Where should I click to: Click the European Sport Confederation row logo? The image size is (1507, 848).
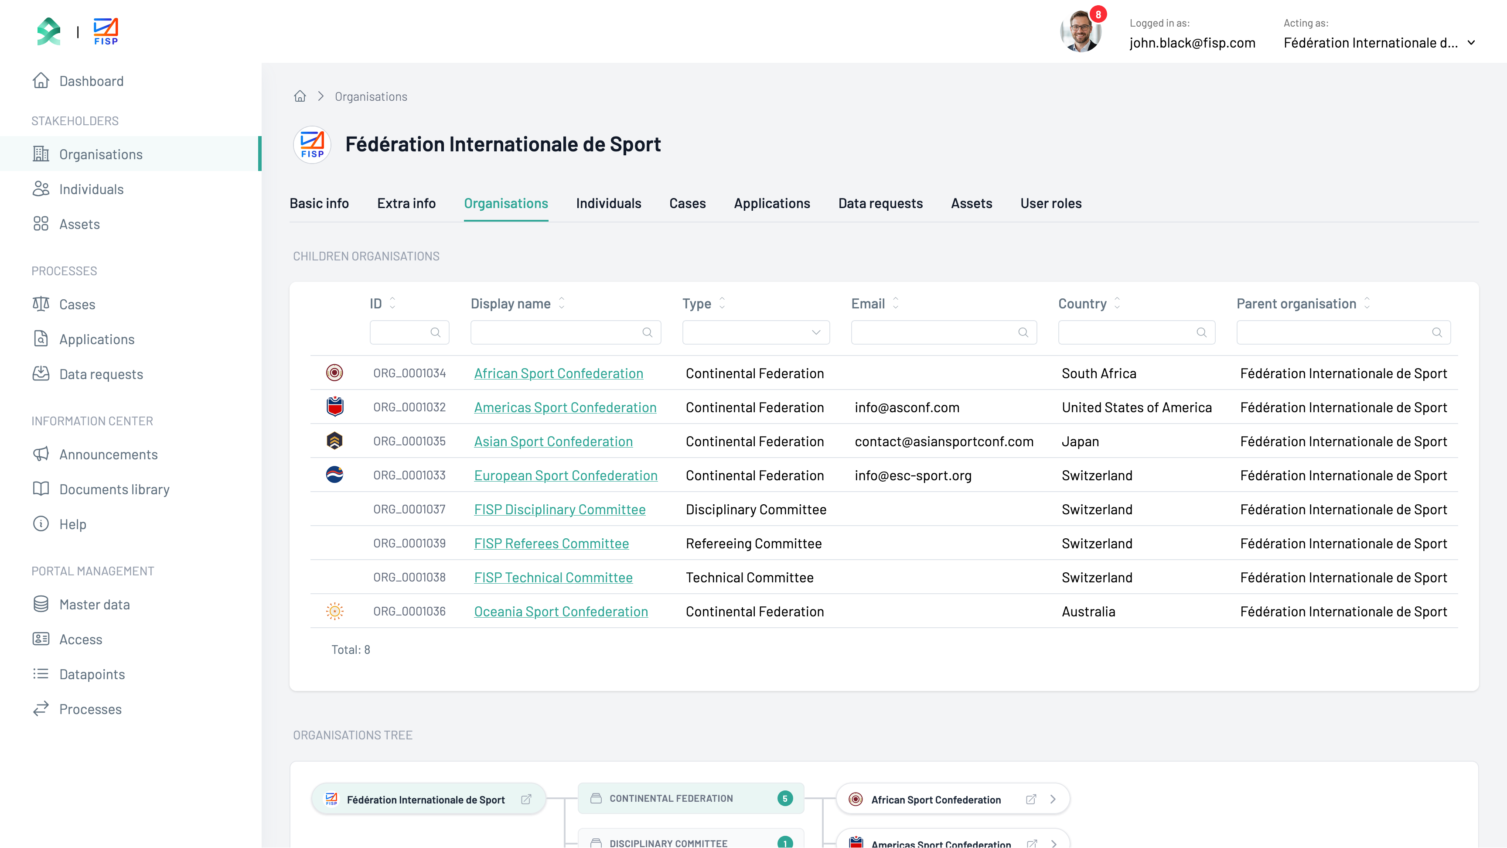tap(334, 475)
